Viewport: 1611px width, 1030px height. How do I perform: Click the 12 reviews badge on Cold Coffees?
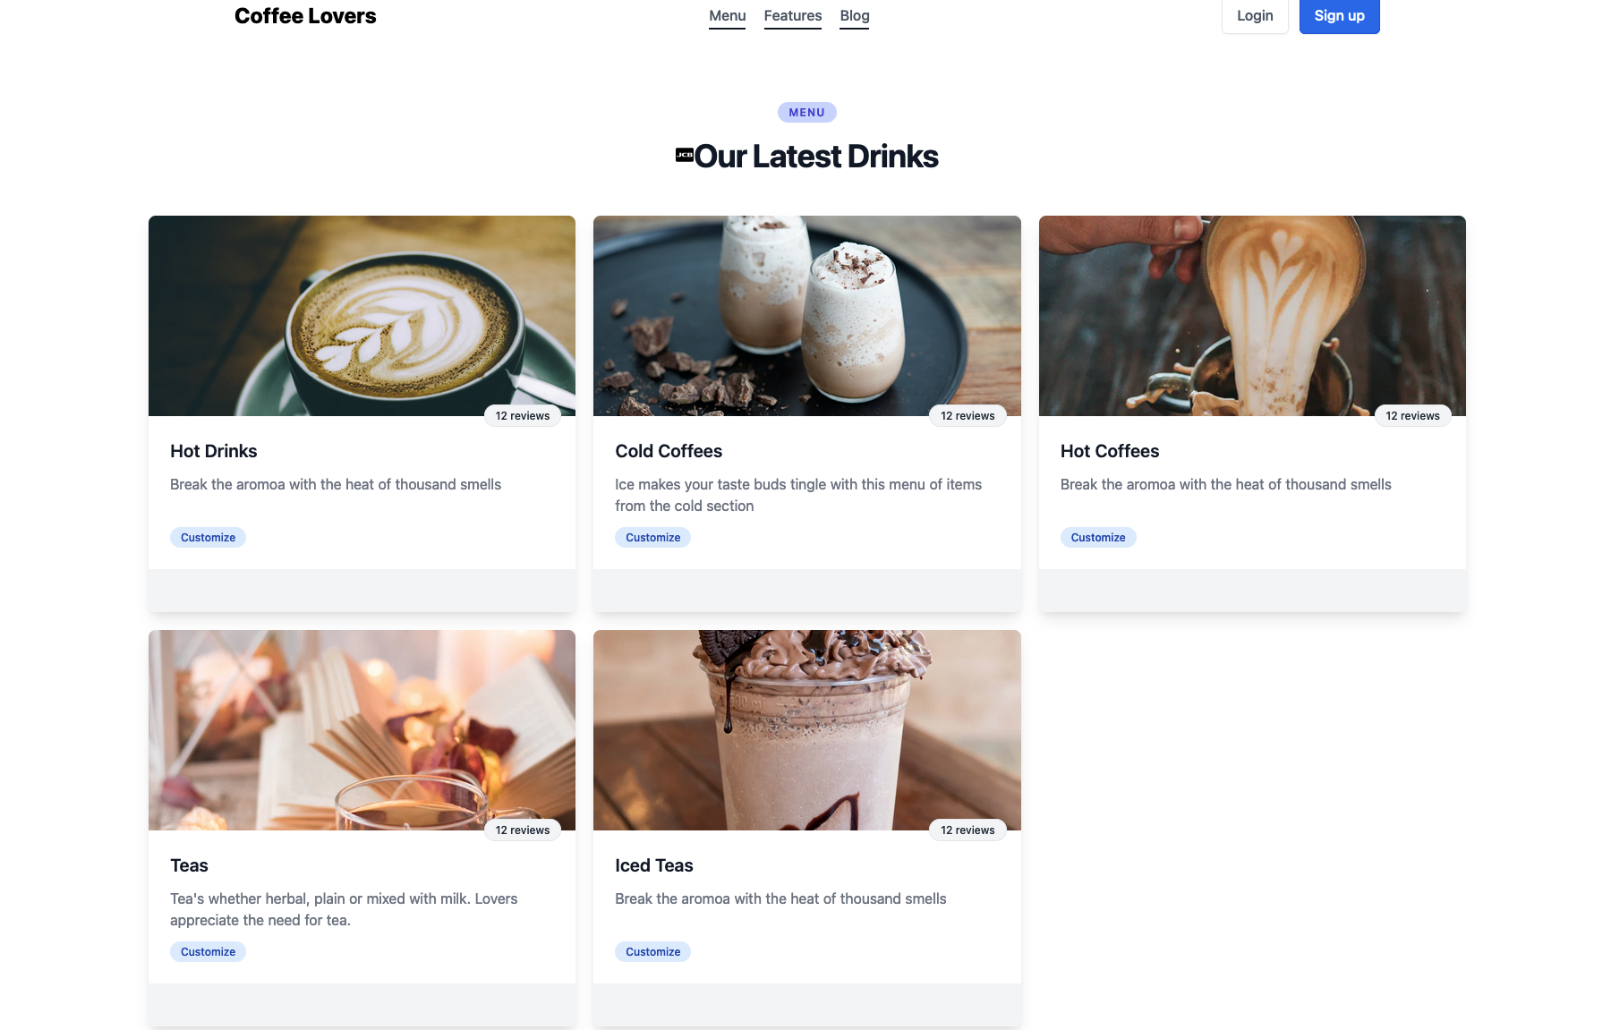point(967,415)
